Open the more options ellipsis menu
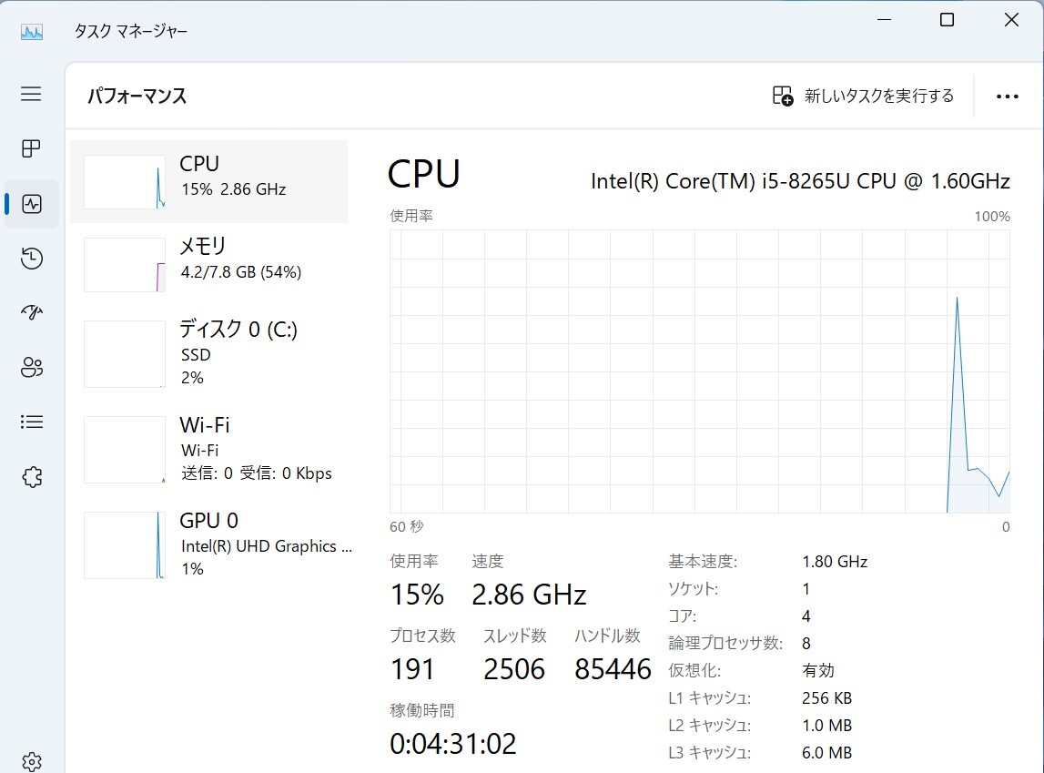Viewport: 1044px width, 773px height. (x=1007, y=96)
